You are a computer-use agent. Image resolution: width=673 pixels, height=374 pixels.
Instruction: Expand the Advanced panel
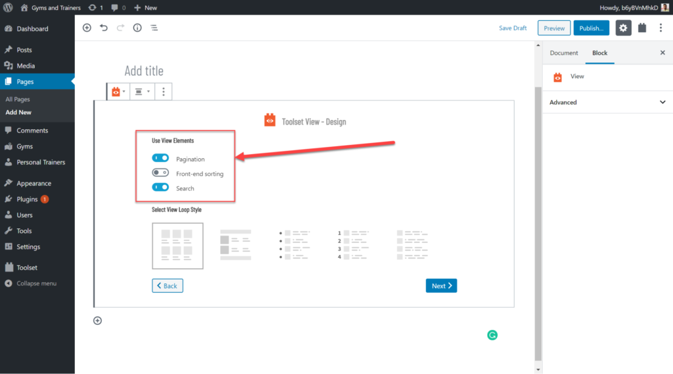click(x=608, y=102)
